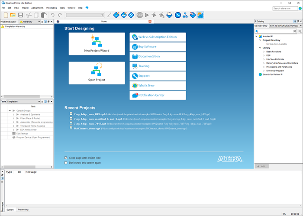Clear the IP Catalog search with X
The height and width of the screenshot is (216, 303).
[295, 31]
